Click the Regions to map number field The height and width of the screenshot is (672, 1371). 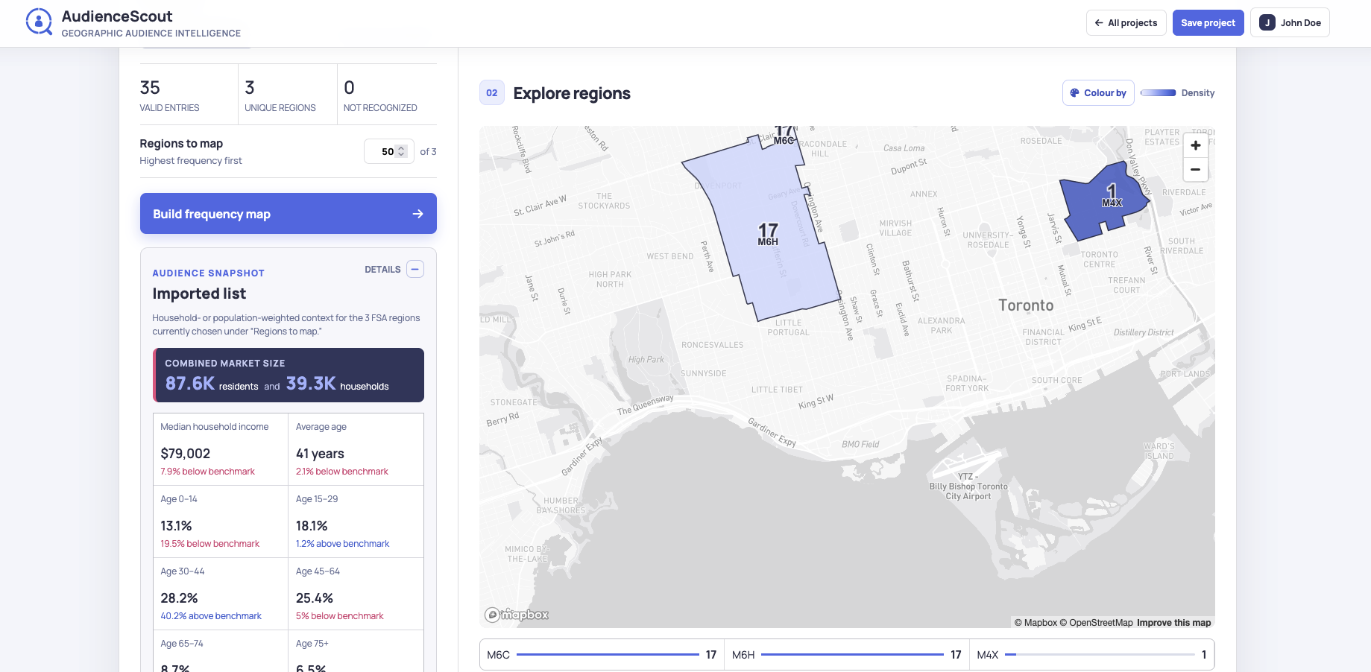coord(388,151)
